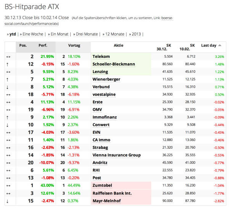
Task: Open the Lenzing stock link
Action: (100, 72)
